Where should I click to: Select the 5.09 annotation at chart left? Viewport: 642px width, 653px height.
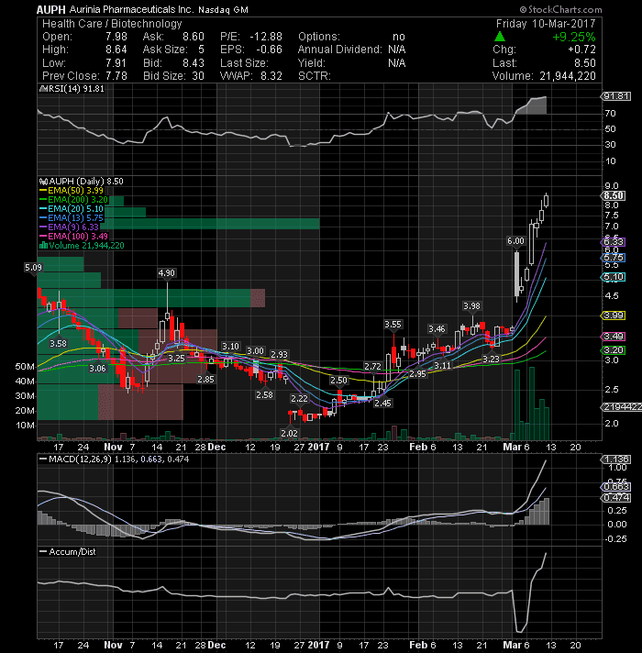click(33, 268)
